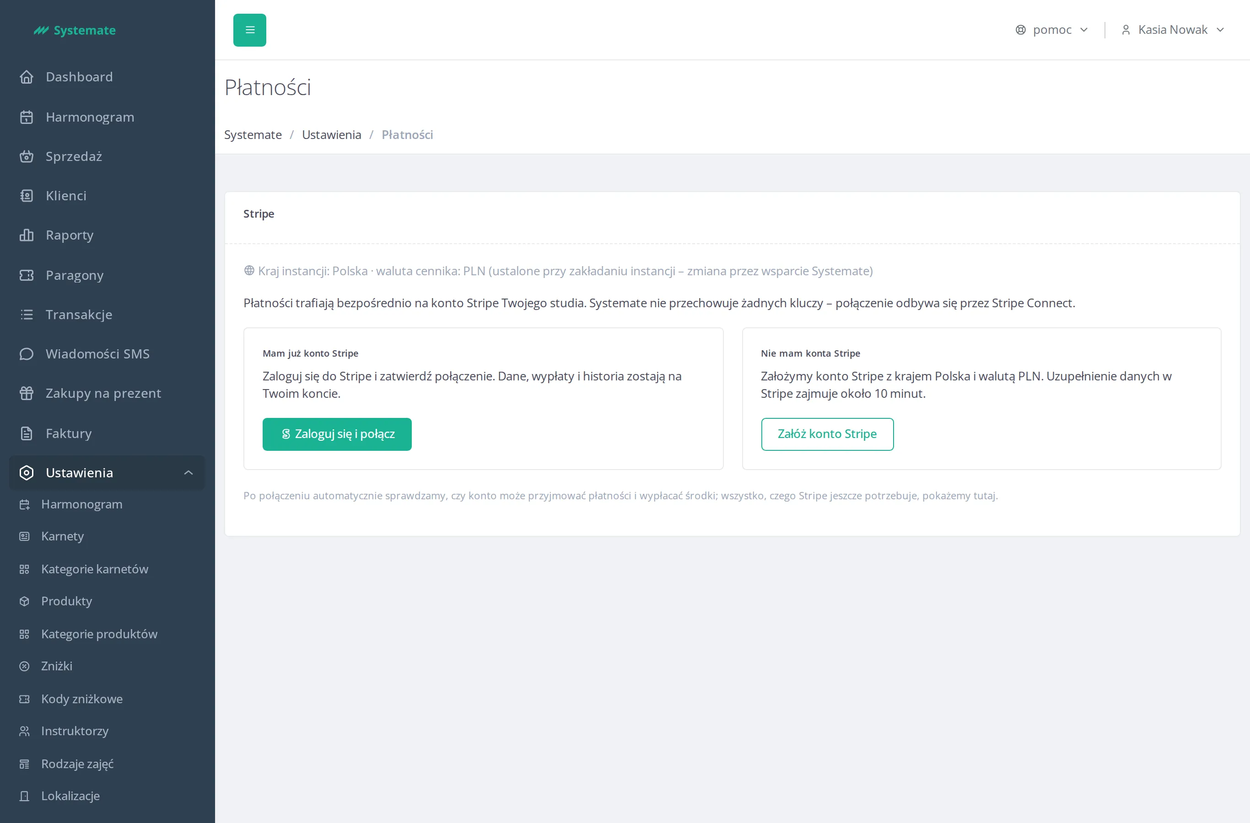Toggle sidebar with green hamburger button
Viewport: 1250px width, 823px height.
(x=249, y=30)
